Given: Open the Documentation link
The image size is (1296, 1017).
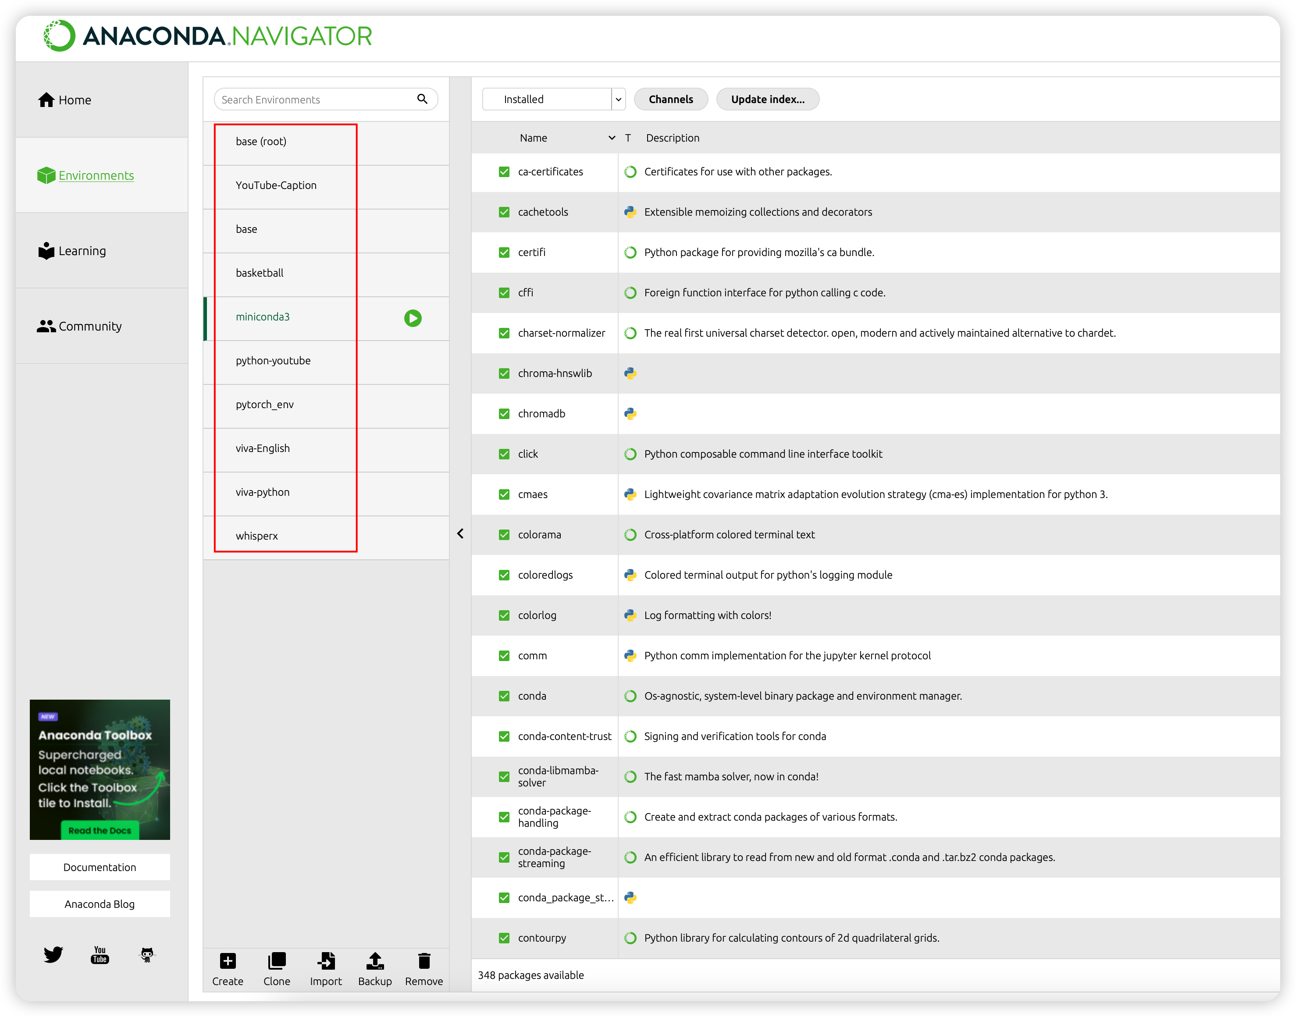Looking at the screenshot, I should pos(100,867).
